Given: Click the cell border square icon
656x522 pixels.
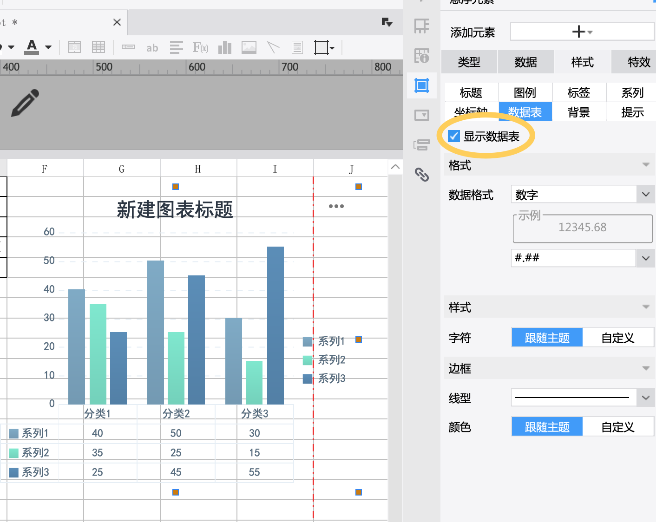Looking at the screenshot, I should (x=321, y=47).
